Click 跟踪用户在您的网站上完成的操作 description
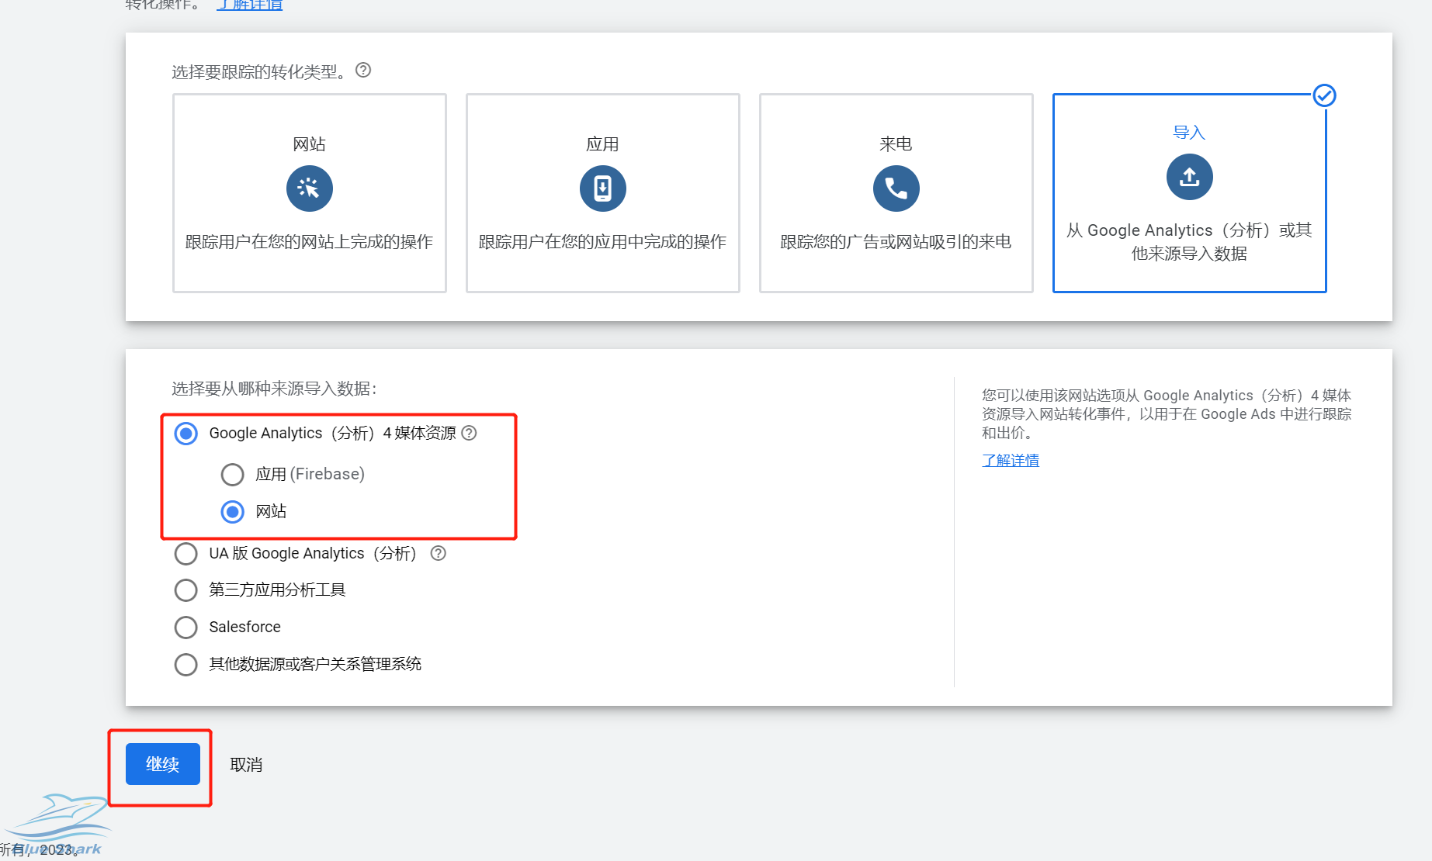The width and height of the screenshot is (1432, 861). click(309, 242)
